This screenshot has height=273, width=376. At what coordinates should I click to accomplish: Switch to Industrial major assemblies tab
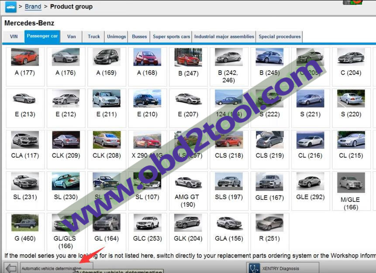point(224,37)
